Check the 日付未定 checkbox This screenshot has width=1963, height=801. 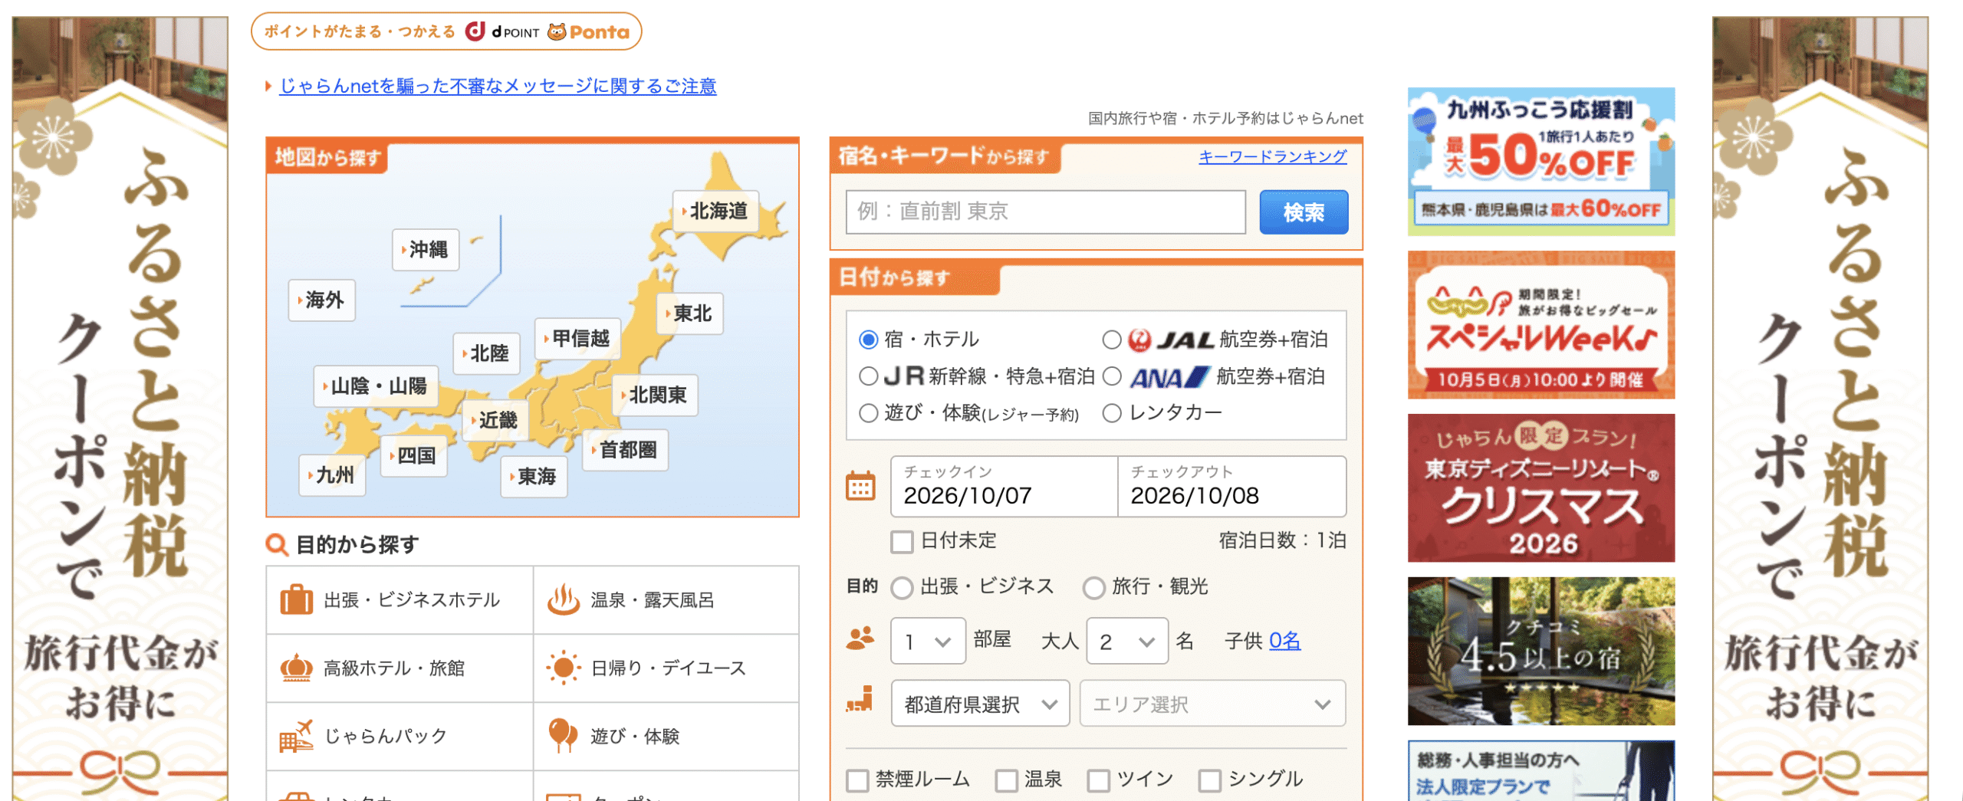click(x=902, y=541)
